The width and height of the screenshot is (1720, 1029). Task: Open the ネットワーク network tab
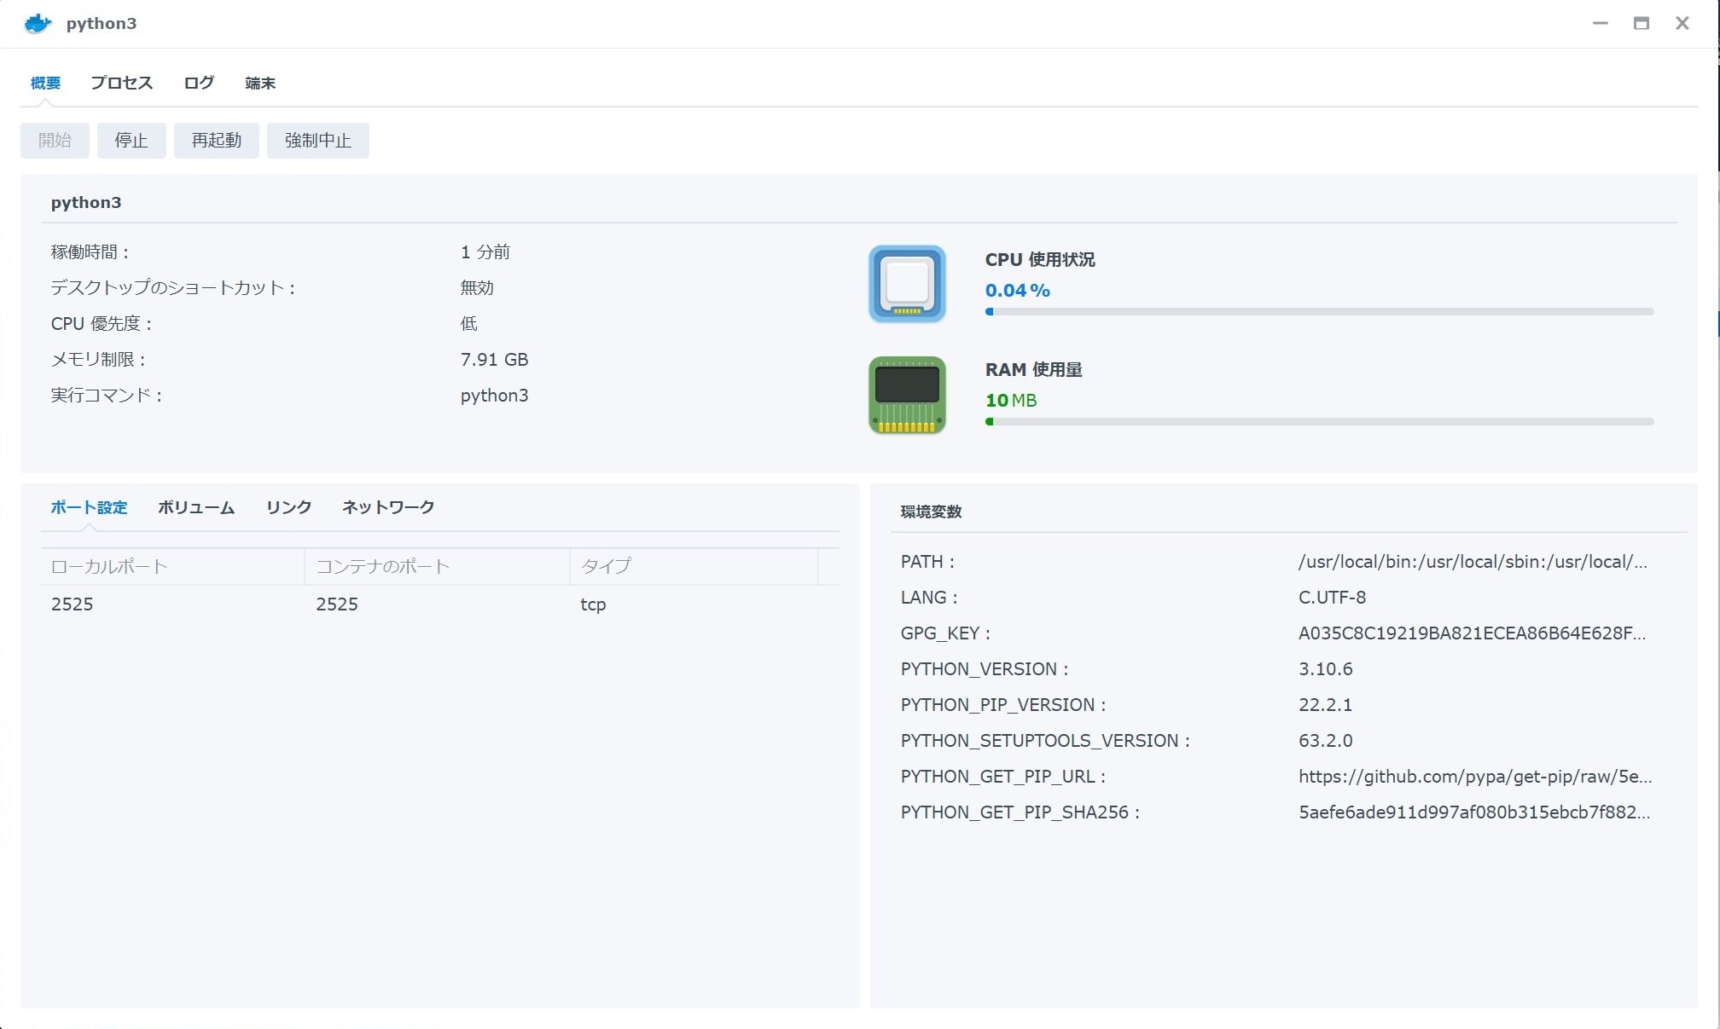coord(388,507)
